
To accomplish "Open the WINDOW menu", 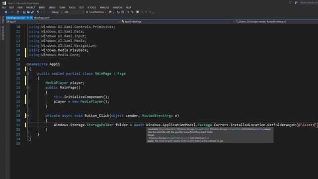I will [x=117, y=7].
